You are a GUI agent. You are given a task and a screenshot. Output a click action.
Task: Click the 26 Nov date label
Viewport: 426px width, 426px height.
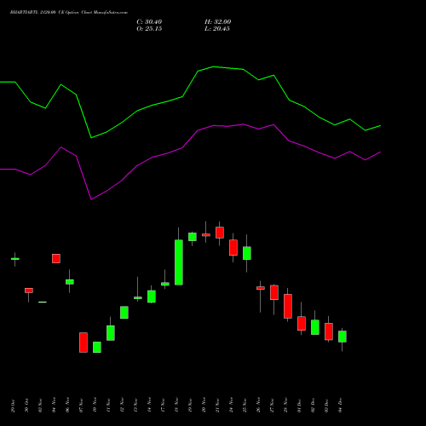(258, 406)
